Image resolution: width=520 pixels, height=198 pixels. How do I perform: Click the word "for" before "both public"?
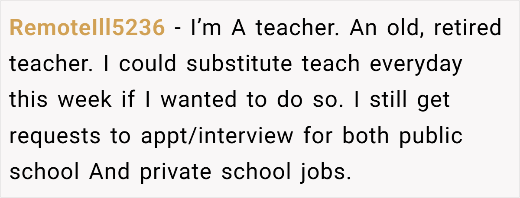pos(315,136)
